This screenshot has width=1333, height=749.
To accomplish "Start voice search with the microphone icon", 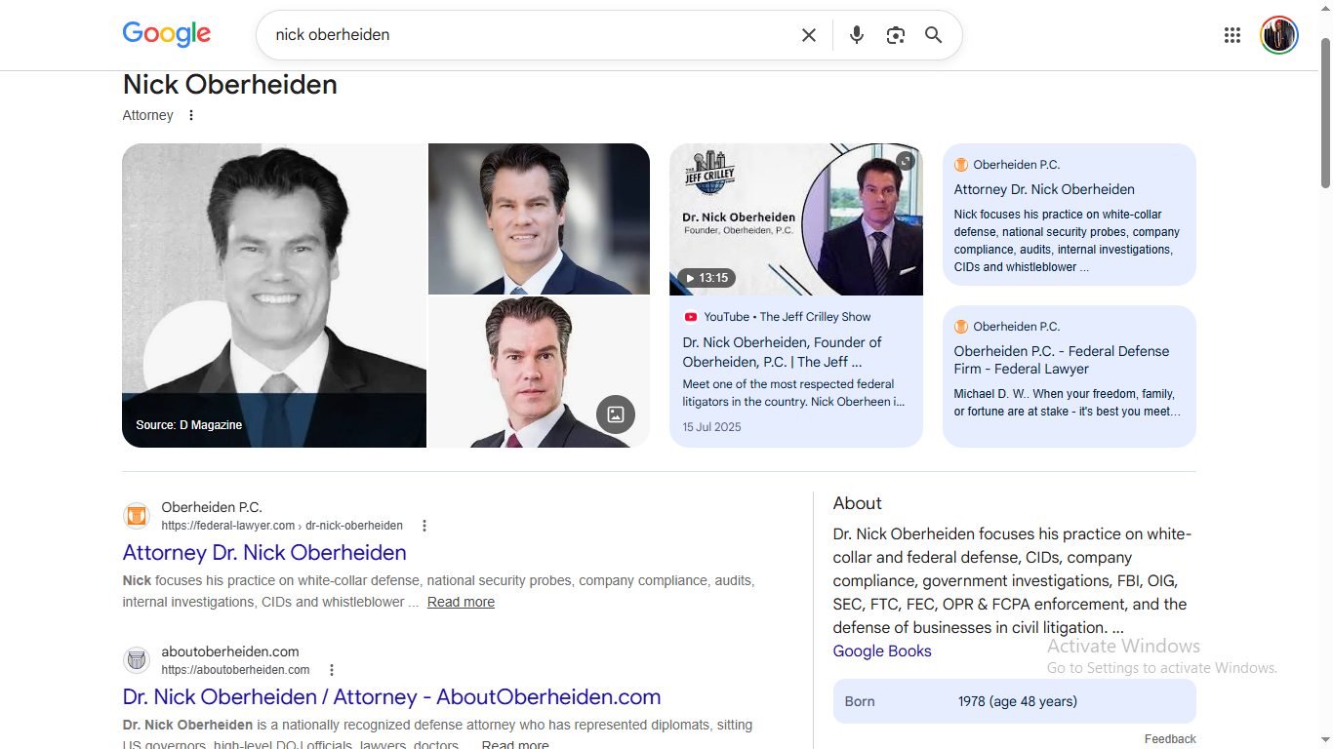I will [x=857, y=35].
